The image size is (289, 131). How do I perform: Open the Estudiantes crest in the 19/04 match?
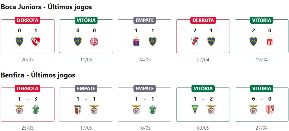pos(270,42)
